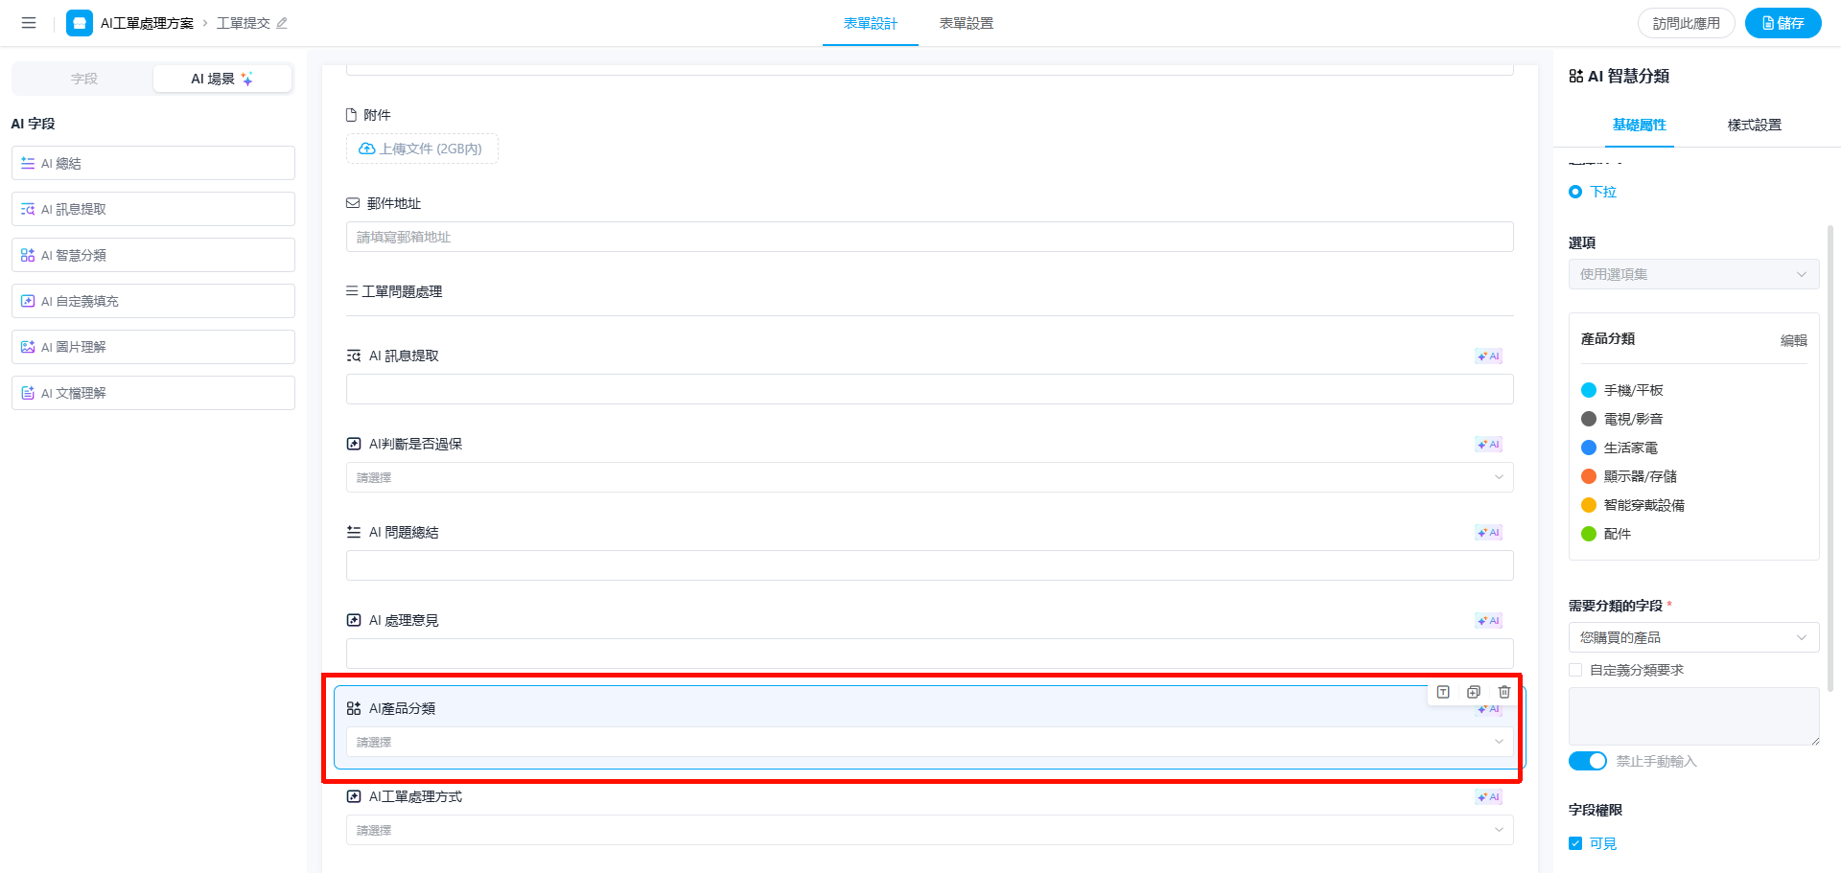The height and width of the screenshot is (873, 1841).
Task: Enable the 自定義分類要求 checkbox
Action: [x=1575, y=670]
